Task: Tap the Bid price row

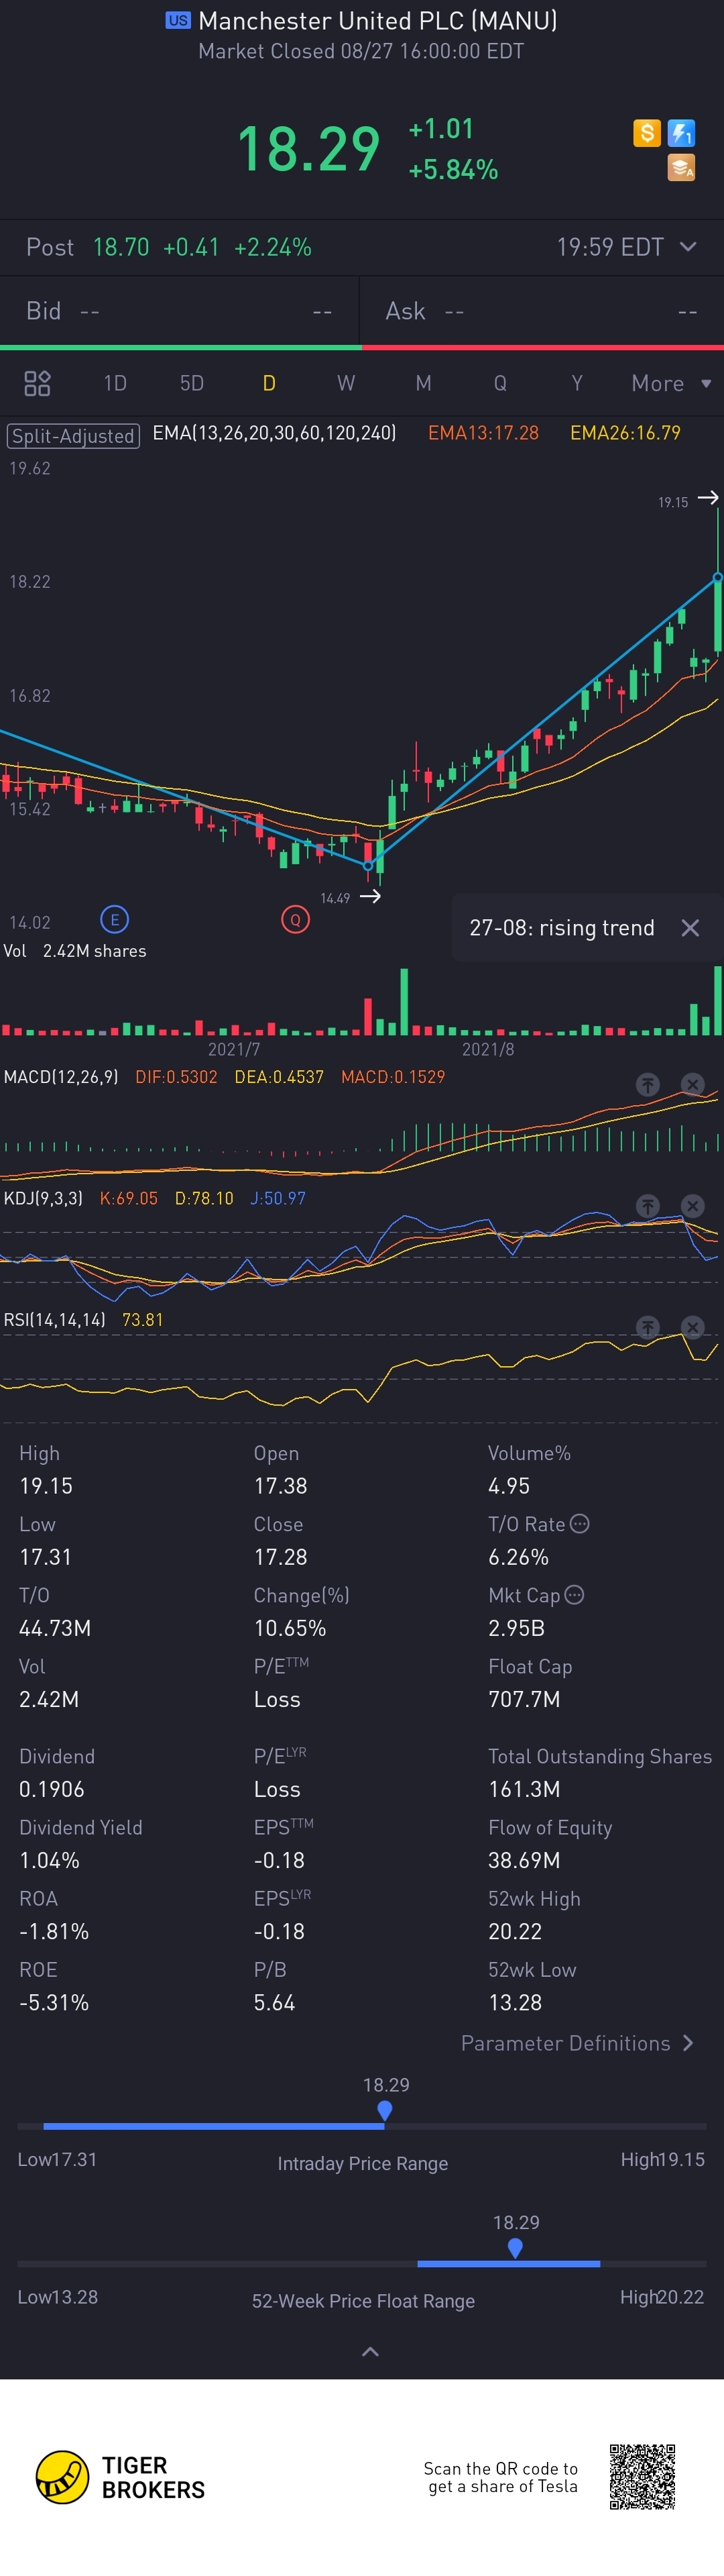Action: click(x=180, y=311)
